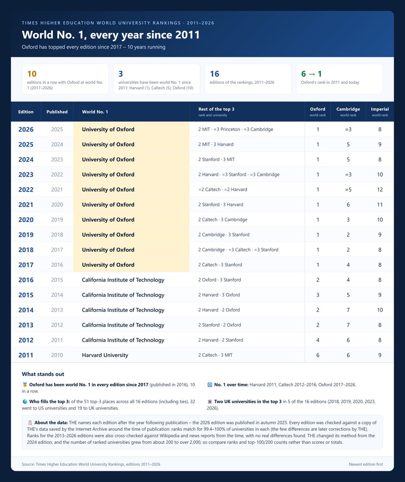Click the medal emoji beside Oxford No. 1 note

[x=25, y=385]
